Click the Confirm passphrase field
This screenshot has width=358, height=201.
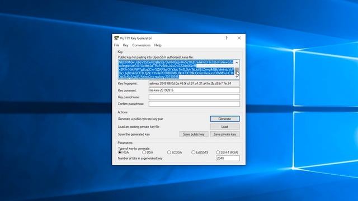(x=194, y=104)
